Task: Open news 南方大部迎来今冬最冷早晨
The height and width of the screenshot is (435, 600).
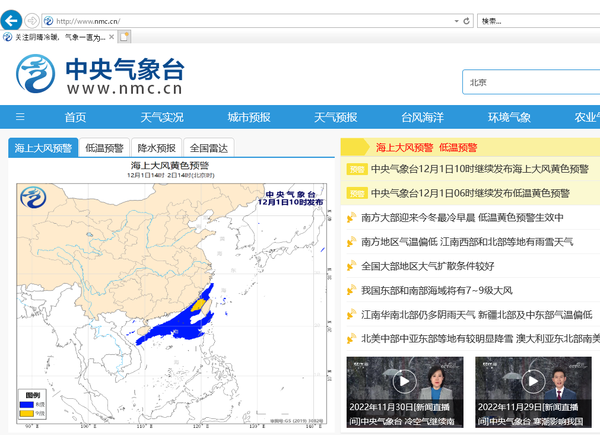Action: pyautogui.click(x=462, y=217)
